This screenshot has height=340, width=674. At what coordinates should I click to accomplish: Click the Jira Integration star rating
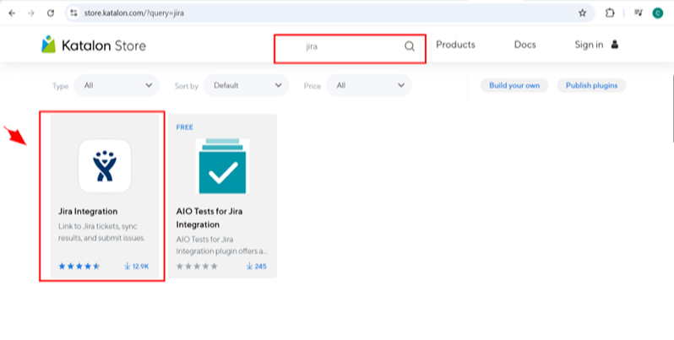79,266
